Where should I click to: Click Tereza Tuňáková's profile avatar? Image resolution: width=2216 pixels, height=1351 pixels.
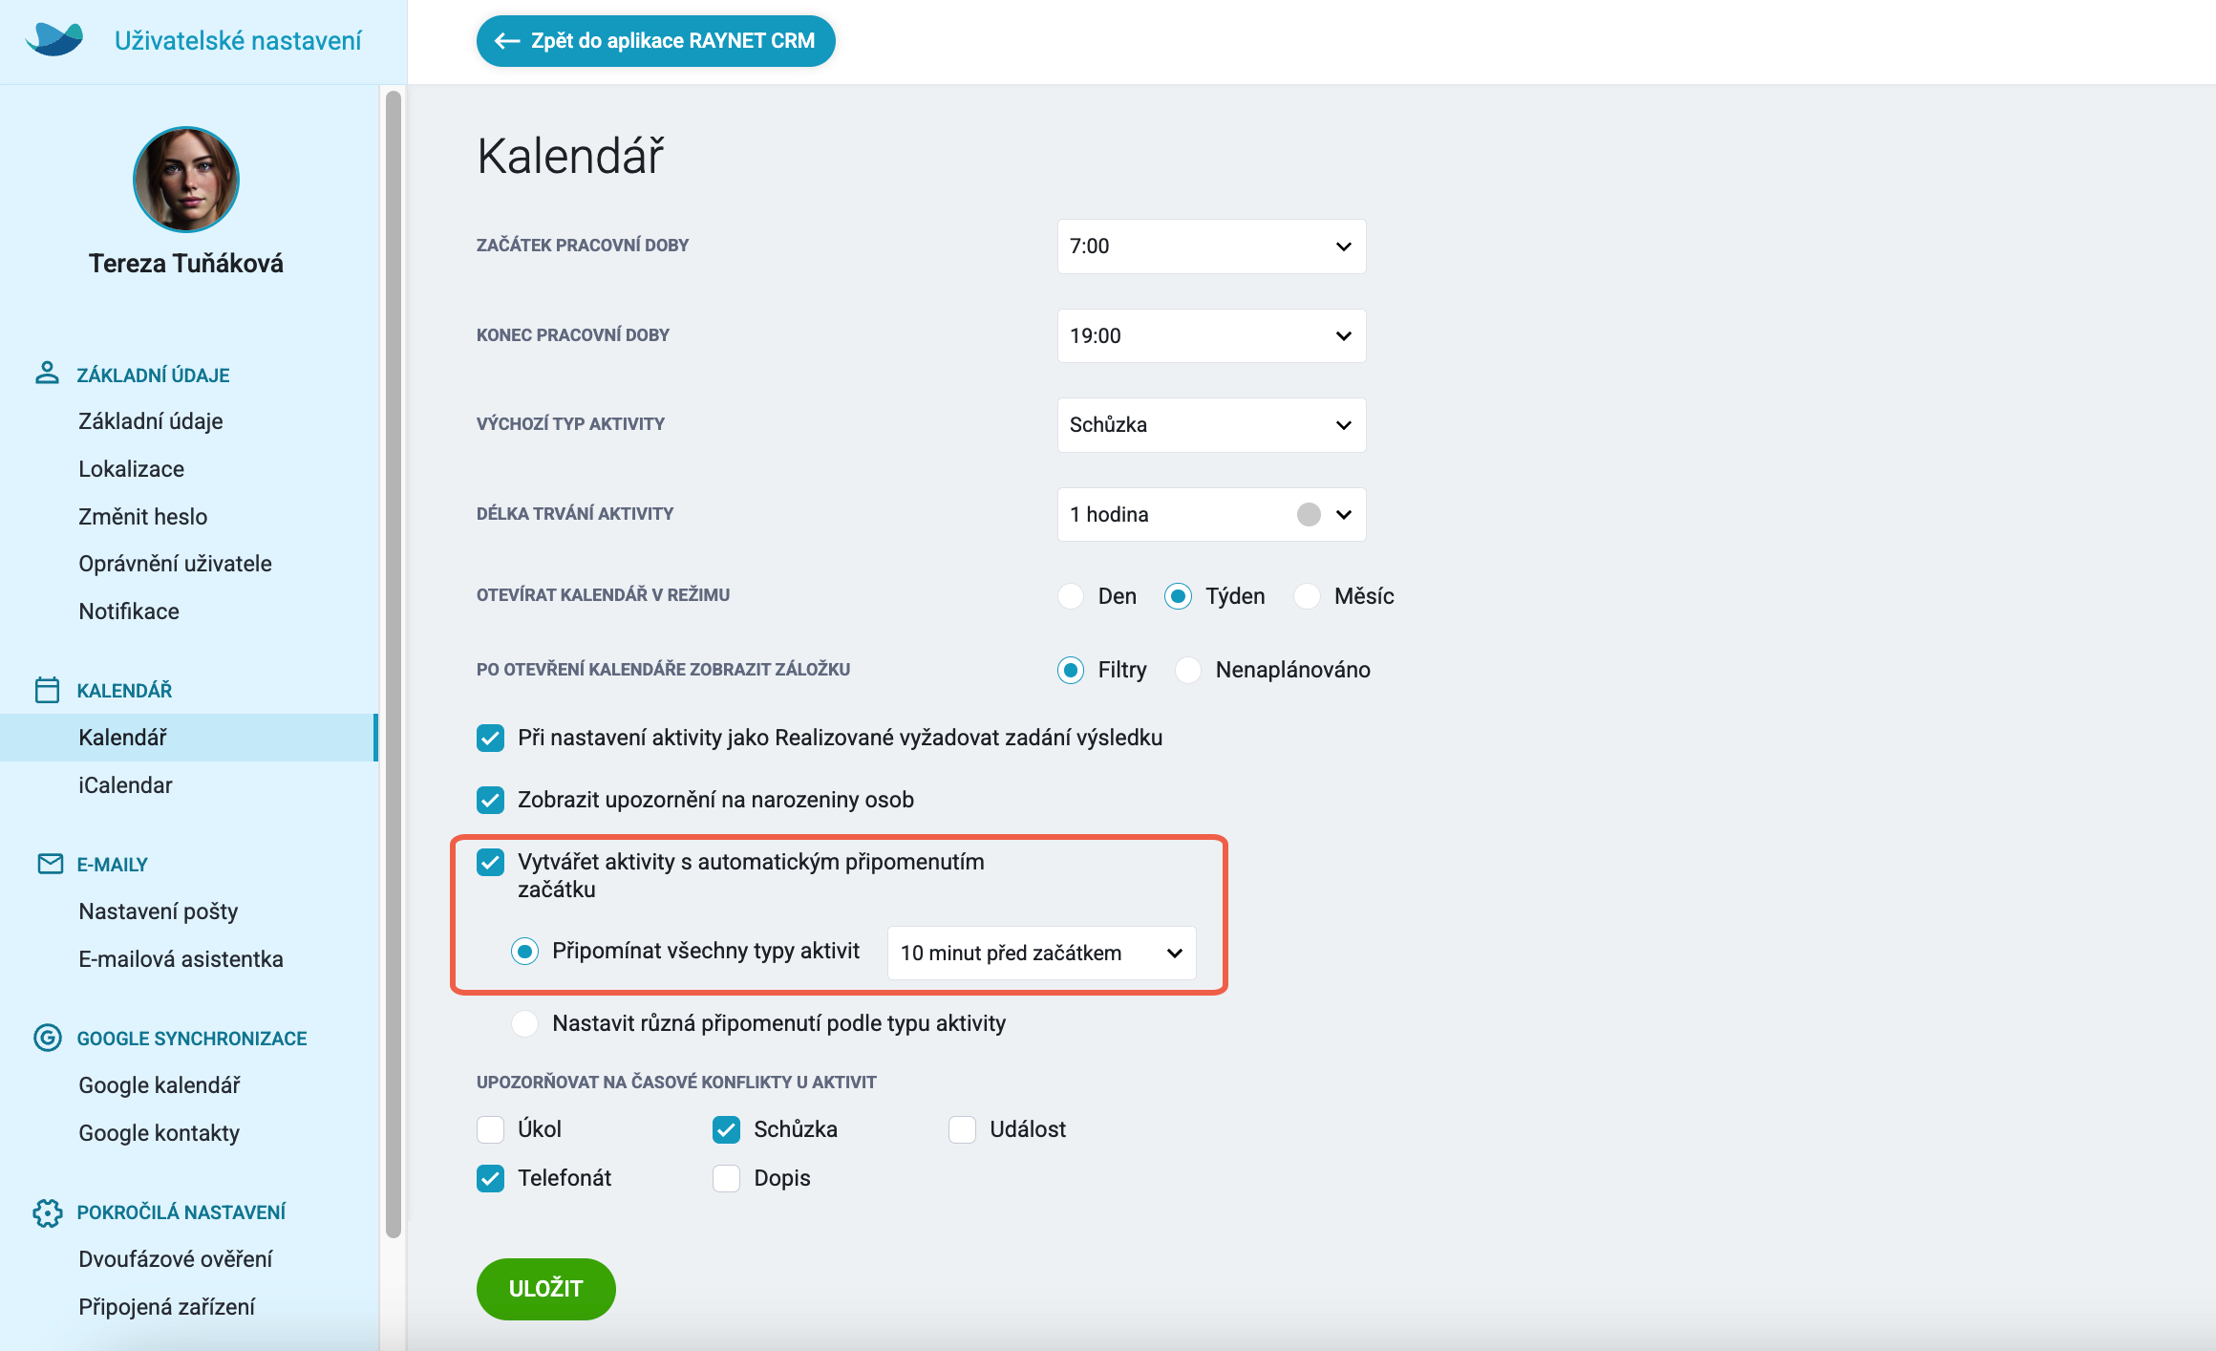(x=186, y=180)
